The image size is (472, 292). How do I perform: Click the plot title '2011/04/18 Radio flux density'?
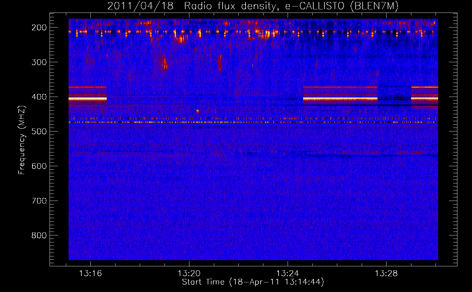(x=192, y=6)
